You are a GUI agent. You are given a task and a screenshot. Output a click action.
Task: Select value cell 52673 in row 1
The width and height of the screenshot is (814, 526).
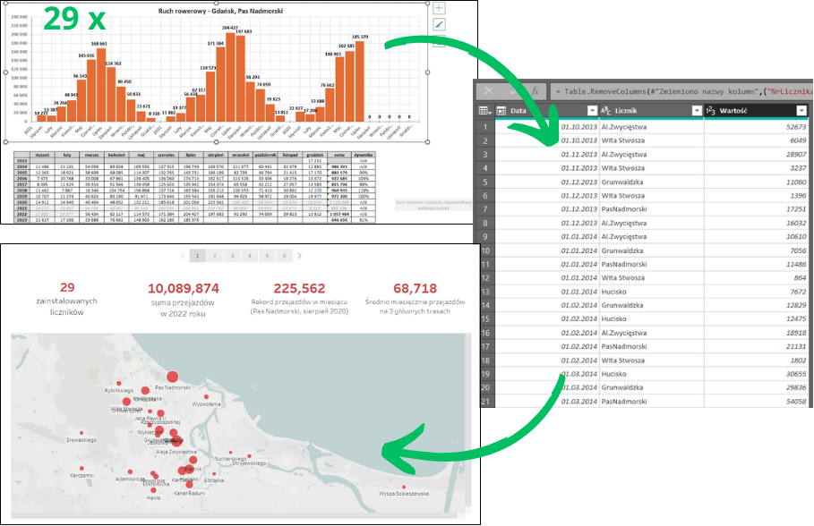pyautogui.click(x=757, y=127)
